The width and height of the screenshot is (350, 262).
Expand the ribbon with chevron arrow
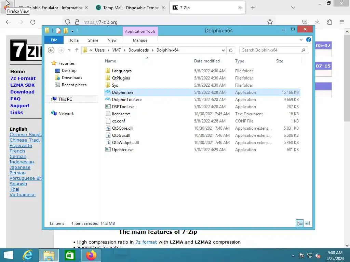click(301, 40)
